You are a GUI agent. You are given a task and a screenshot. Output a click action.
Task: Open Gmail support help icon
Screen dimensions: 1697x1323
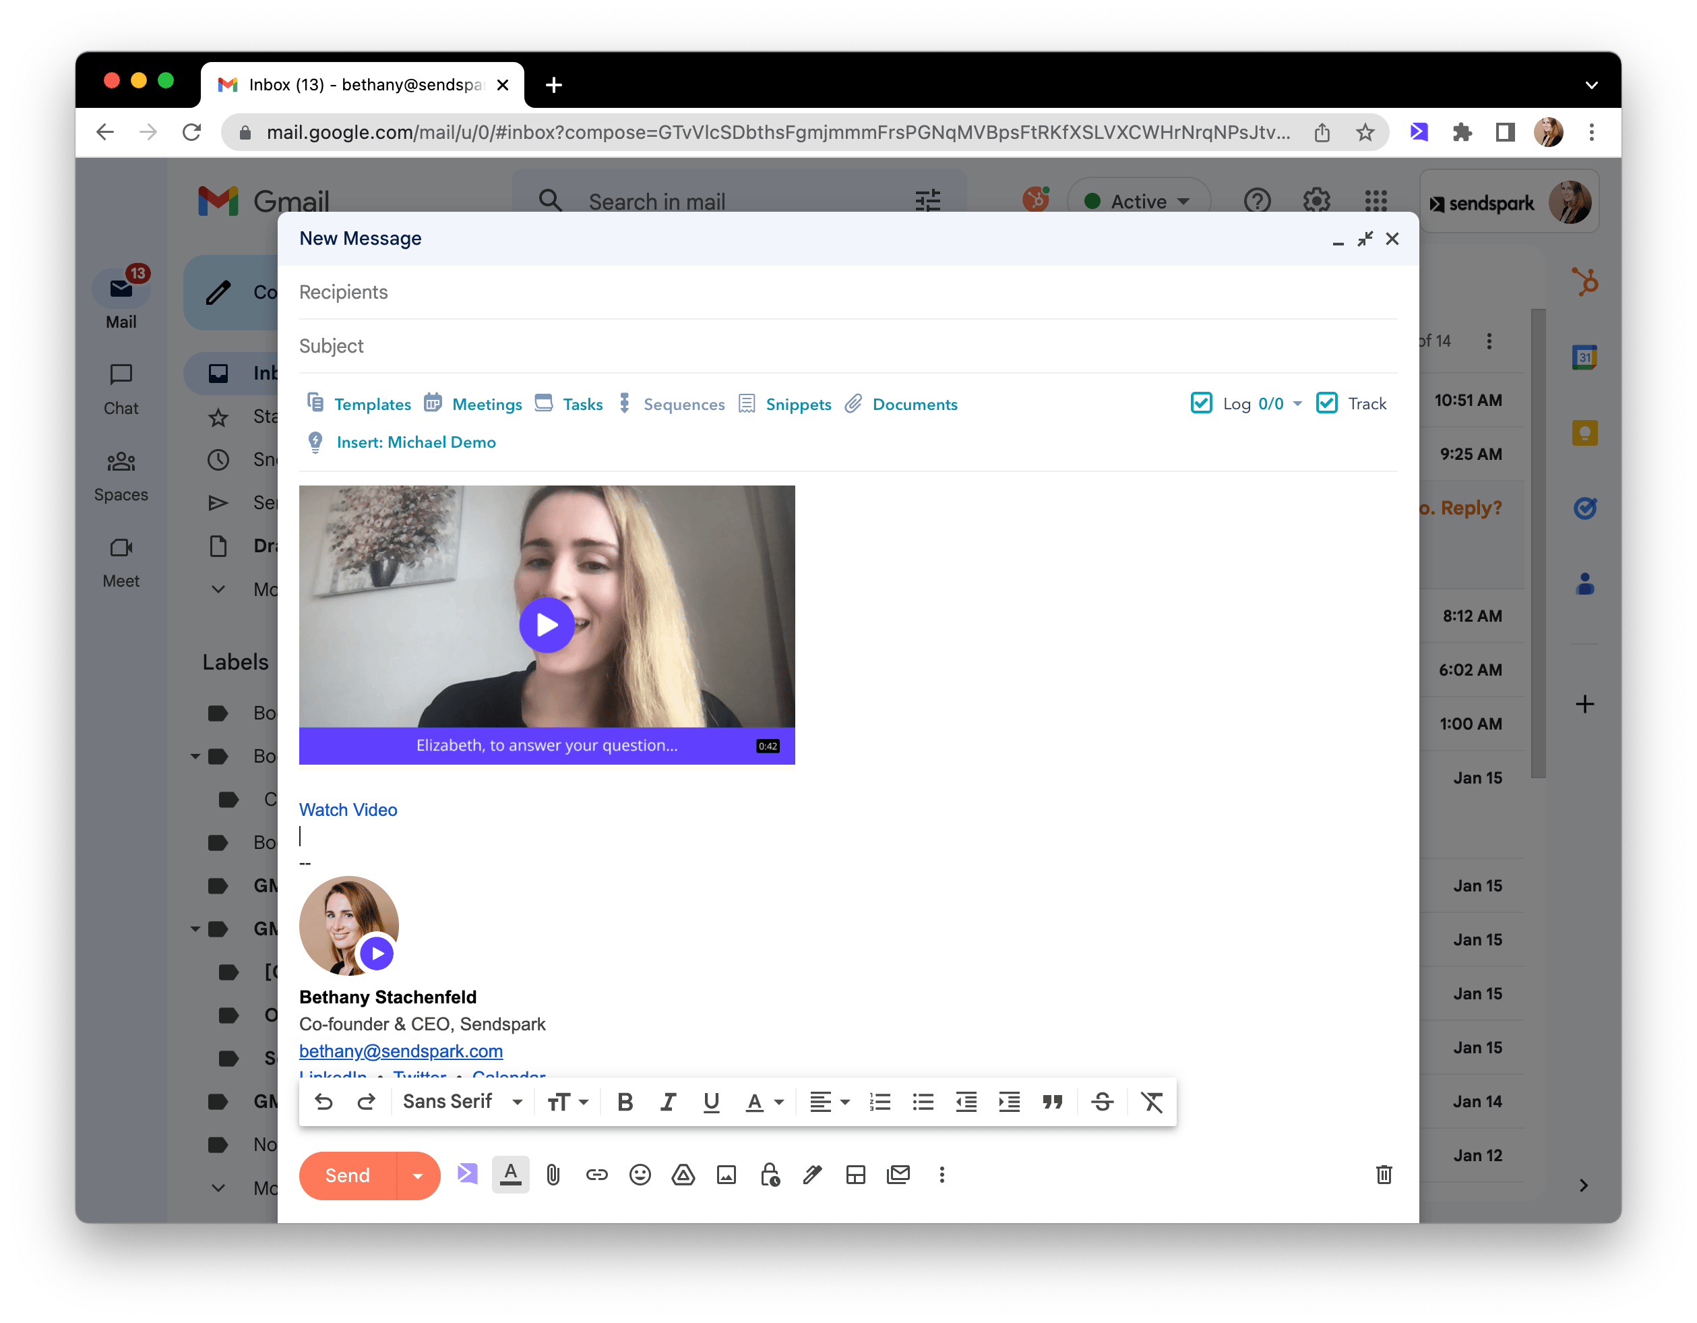coord(1256,200)
